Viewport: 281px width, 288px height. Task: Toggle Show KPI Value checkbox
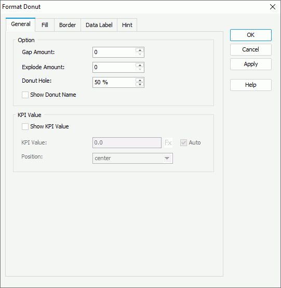pyautogui.click(x=25, y=126)
